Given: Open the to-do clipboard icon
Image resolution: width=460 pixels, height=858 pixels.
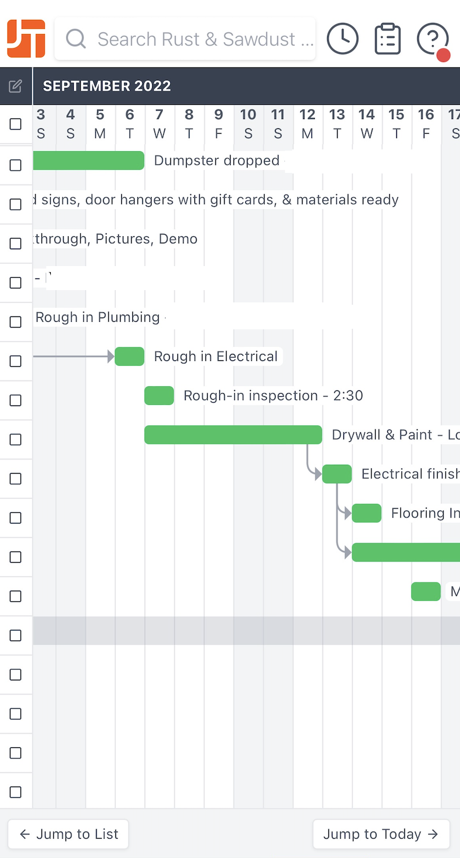Looking at the screenshot, I should coord(387,39).
